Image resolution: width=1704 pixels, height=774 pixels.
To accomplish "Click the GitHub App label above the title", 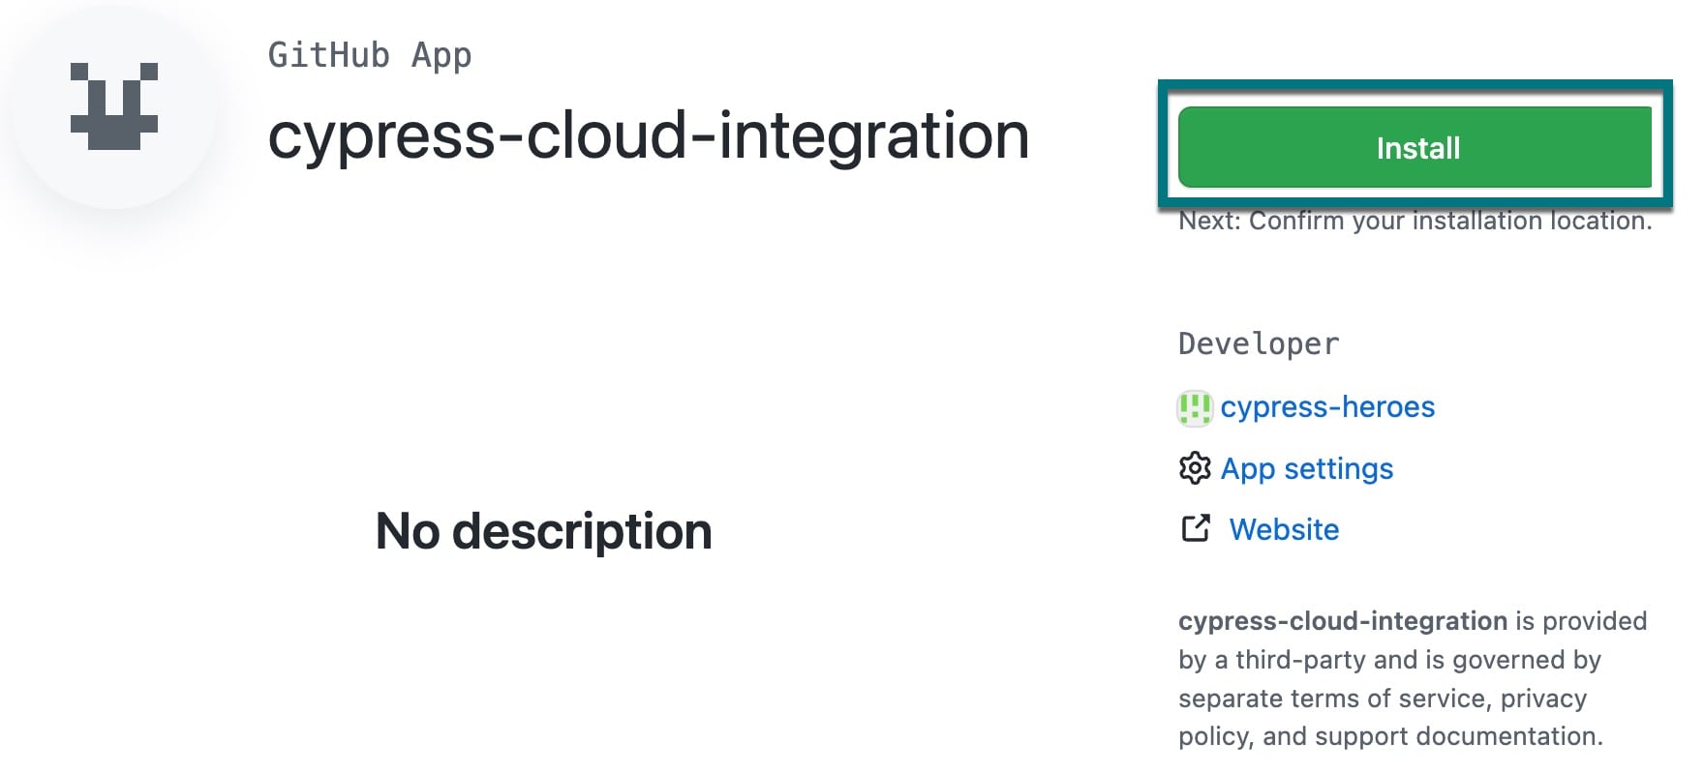I will (x=370, y=55).
